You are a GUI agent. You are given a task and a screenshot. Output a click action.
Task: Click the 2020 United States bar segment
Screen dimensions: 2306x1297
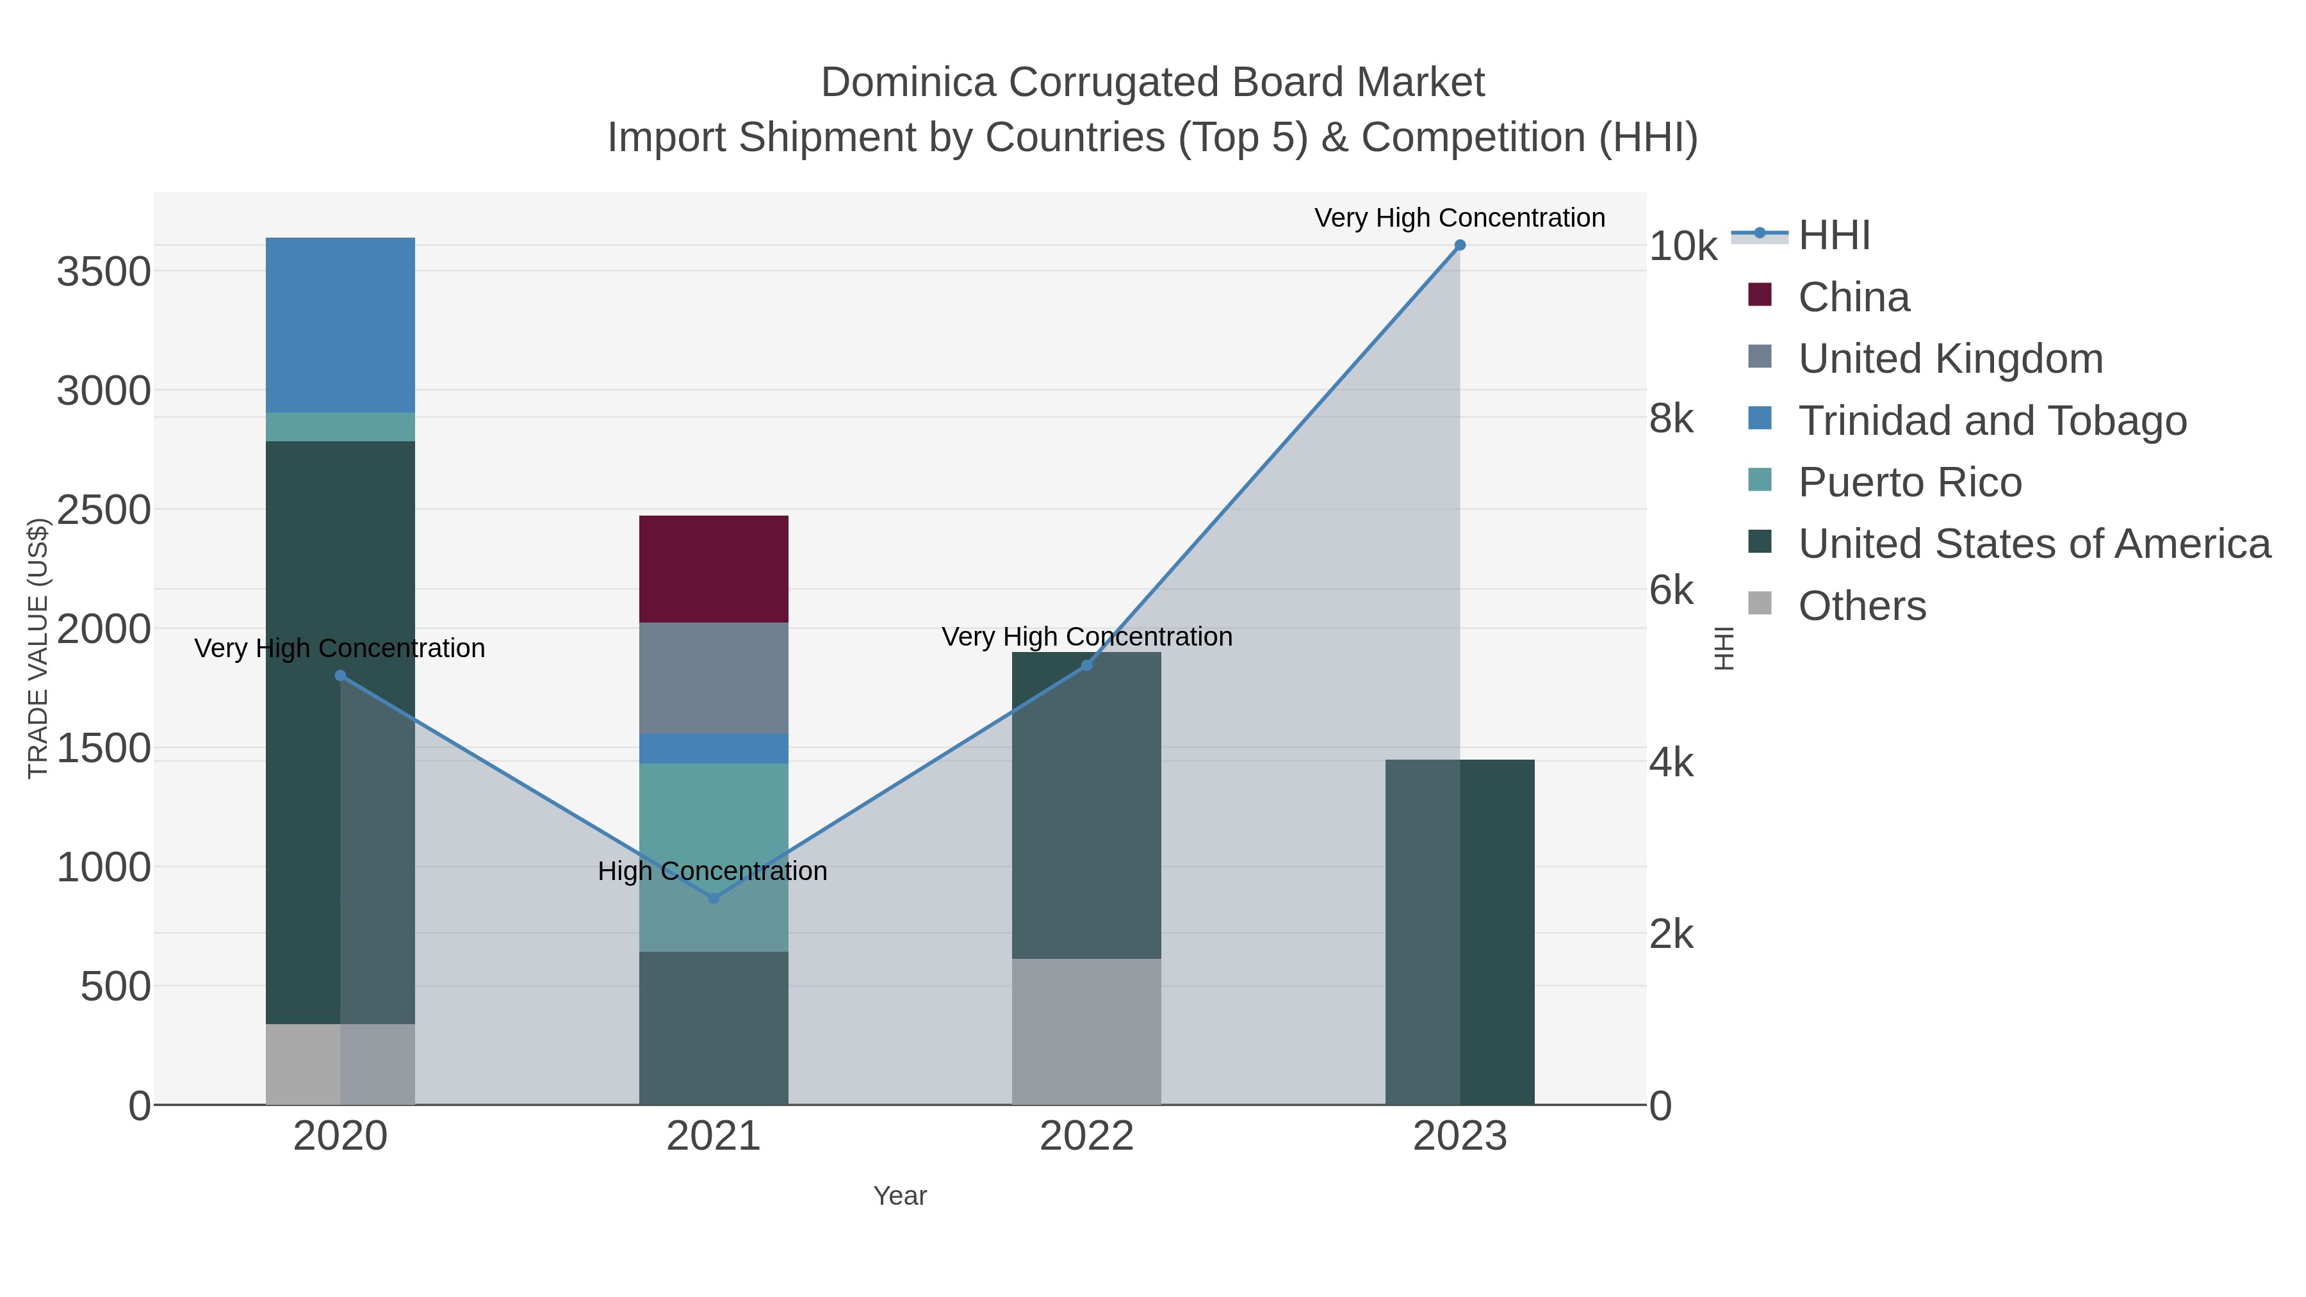tap(340, 732)
